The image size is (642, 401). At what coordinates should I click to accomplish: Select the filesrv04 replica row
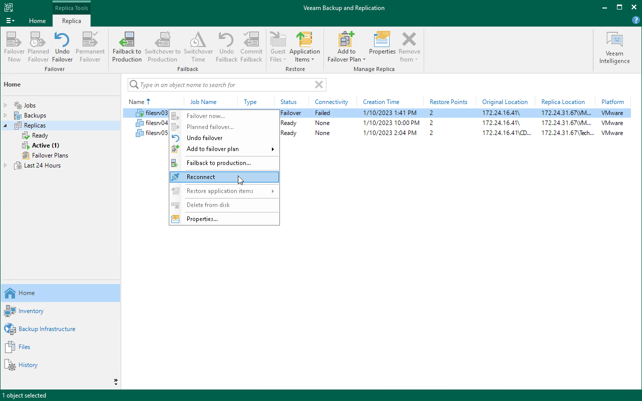click(377, 123)
